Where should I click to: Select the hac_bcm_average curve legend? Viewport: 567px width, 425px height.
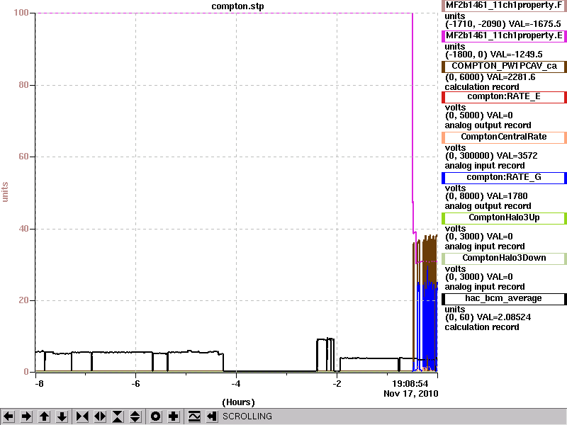[x=504, y=299]
